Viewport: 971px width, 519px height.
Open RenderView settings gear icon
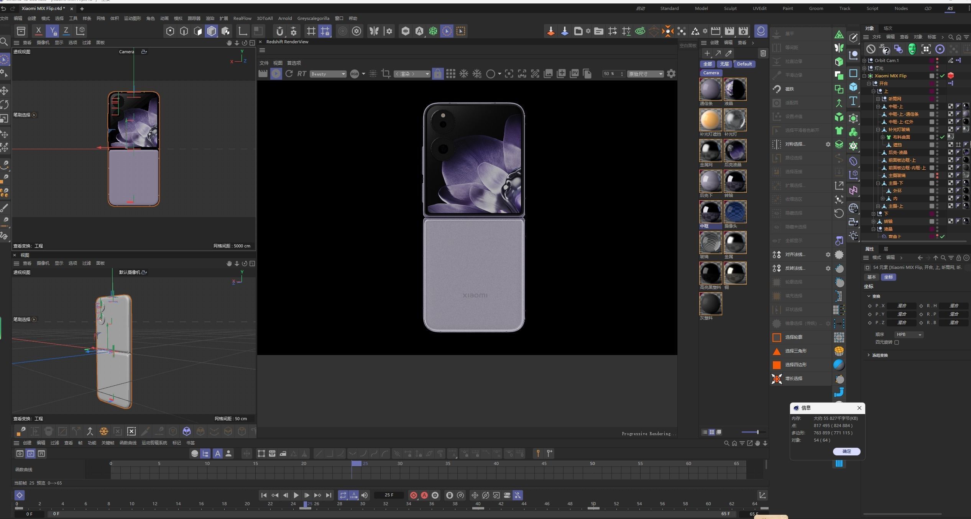(671, 74)
